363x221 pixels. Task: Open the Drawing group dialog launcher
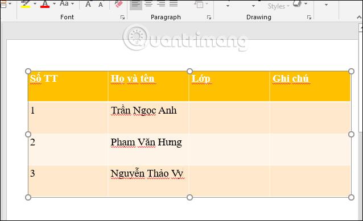(309, 18)
